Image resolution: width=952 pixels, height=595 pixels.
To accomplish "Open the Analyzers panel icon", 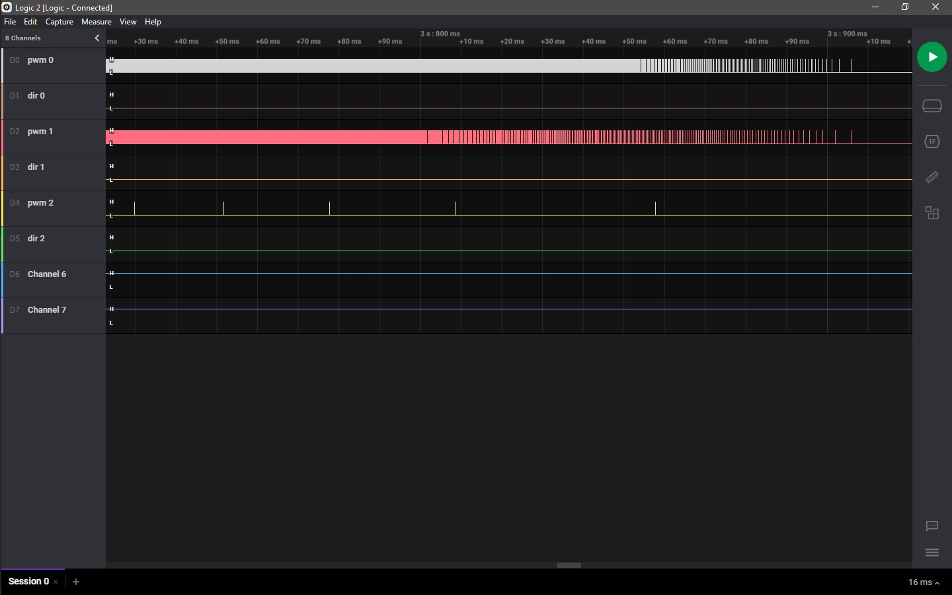I will pyautogui.click(x=932, y=141).
